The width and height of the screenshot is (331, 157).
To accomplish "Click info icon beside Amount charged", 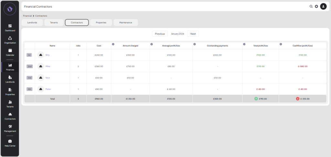I will pos(113,44).
